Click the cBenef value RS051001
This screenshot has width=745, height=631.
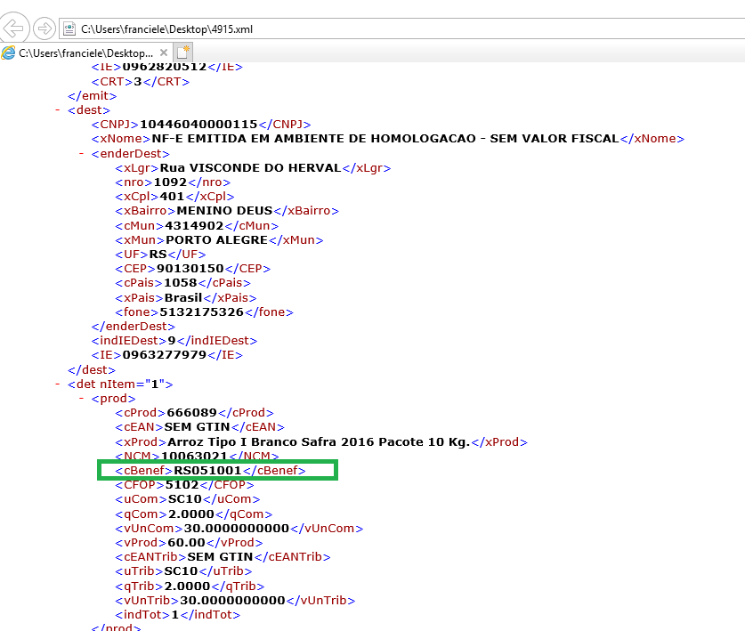[x=207, y=471]
